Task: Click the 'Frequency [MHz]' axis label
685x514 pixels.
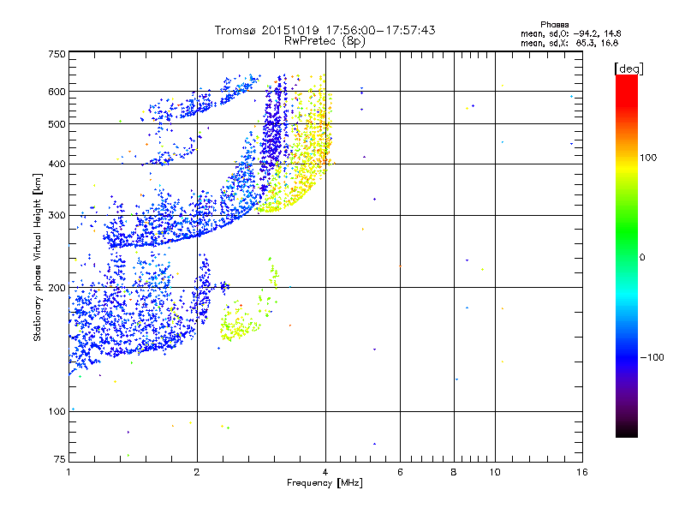Action: [x=325, y=483]
